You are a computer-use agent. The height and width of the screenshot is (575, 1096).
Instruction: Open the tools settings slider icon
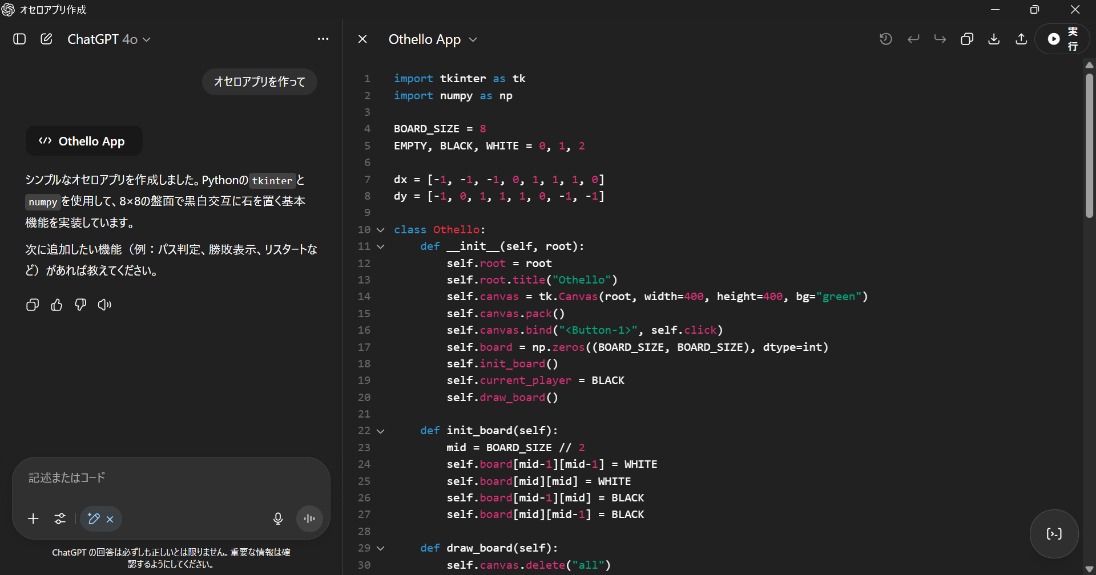tap(60, 519)
